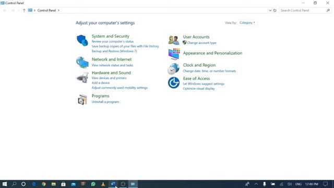Open the View by Category dropdown

click(247, 22)
